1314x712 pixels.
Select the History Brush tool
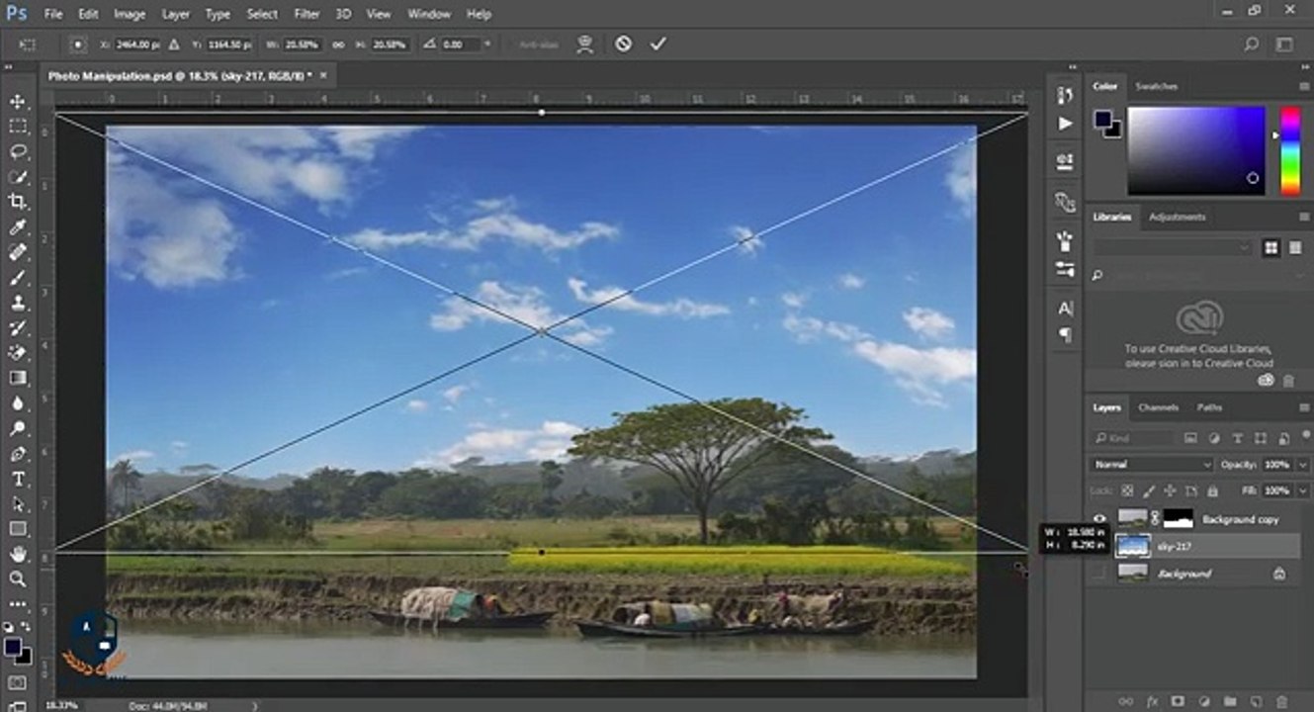coord(18,327)
